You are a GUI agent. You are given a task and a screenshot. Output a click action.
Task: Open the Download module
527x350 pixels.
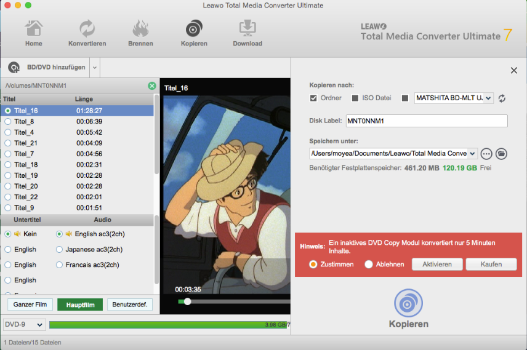[x=247, y=33]
